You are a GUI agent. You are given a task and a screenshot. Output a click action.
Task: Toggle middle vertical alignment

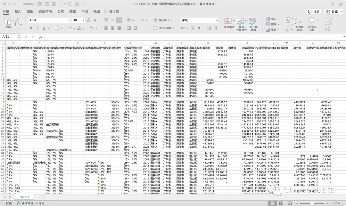click(112, 20)
